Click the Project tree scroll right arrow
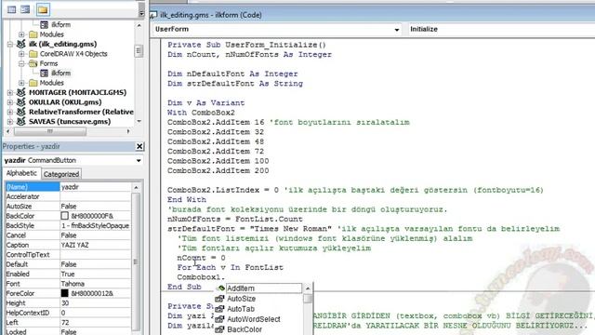 pos(128,131)
